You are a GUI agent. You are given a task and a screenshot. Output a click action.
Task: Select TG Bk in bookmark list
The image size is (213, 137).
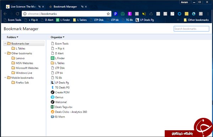[56, 78]
